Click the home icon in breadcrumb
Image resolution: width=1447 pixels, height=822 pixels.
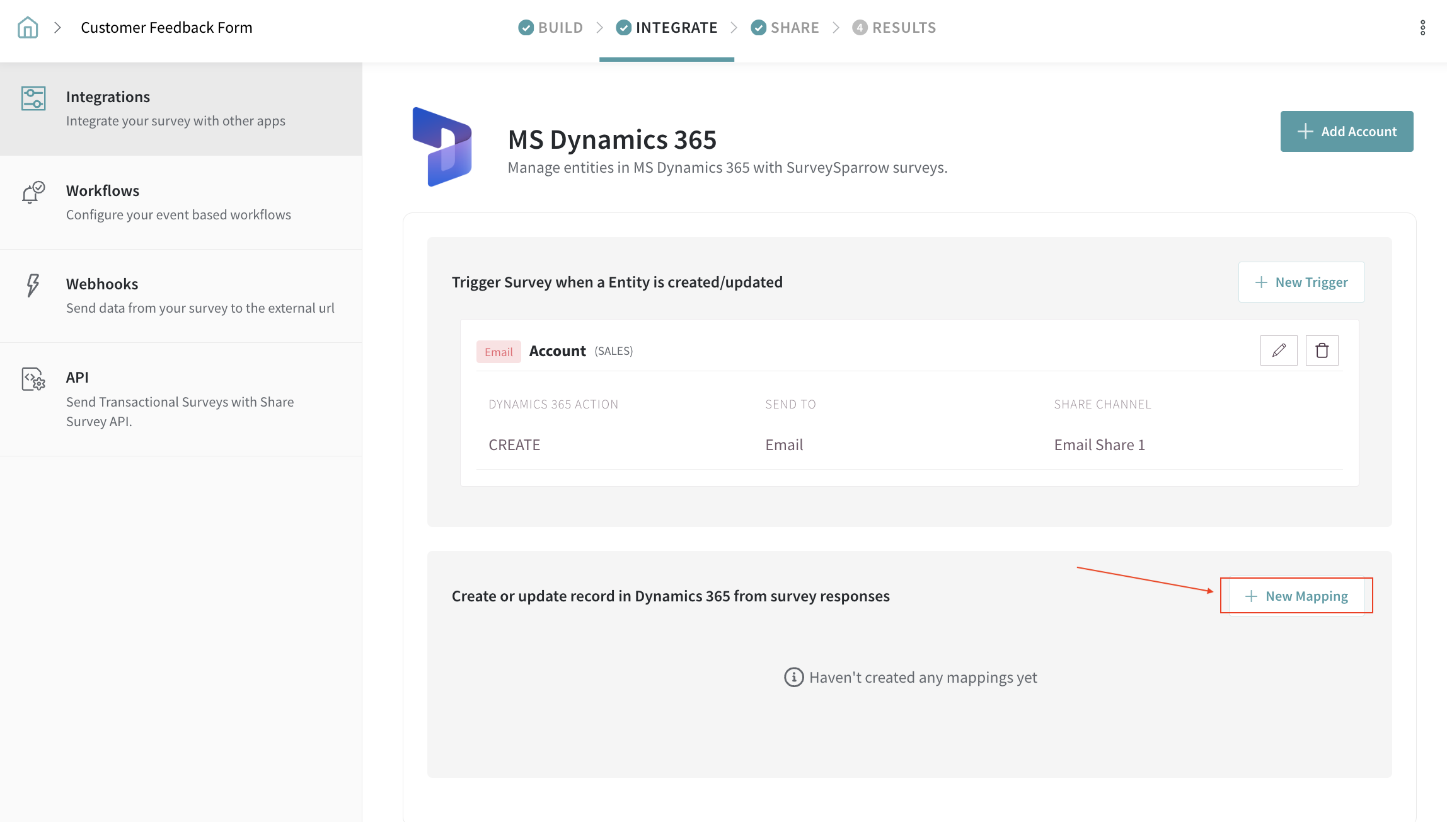click(28, 28)
